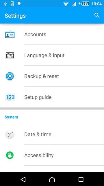Image resolution: width=104 pixels, height=186 pixels.
Task: Click the Backup & reset circular icon
Action: [x=10, y=76]
